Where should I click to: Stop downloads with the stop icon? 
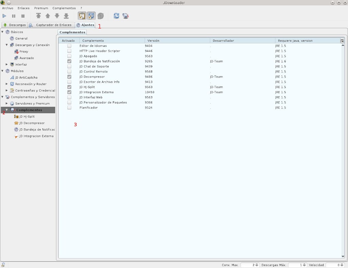[x=23, y=16]
